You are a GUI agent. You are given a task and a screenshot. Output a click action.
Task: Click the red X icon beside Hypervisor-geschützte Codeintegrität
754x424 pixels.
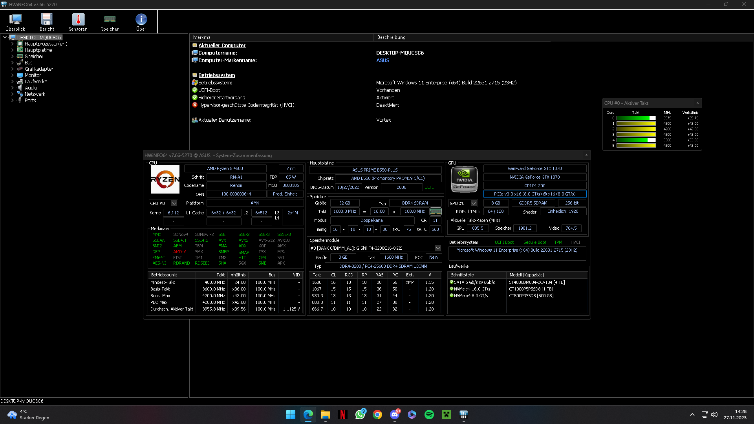(194, 105)
